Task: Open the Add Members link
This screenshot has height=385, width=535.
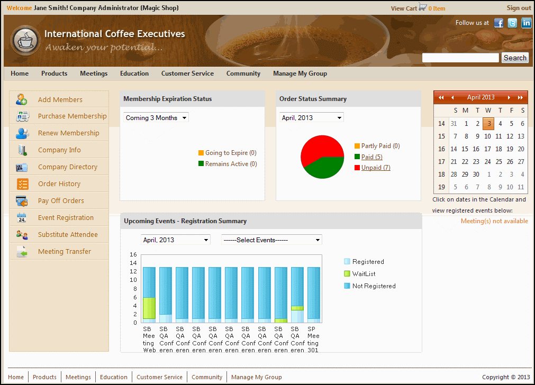Action: pyautogui.click(x=60, y=99)
